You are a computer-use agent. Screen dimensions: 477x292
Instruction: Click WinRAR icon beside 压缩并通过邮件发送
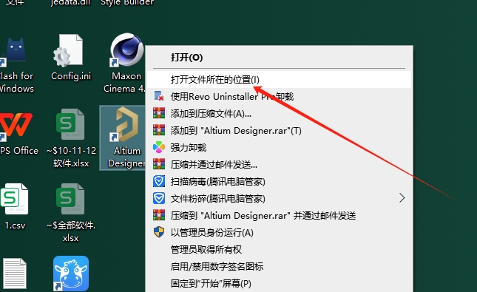click(159, 164)
